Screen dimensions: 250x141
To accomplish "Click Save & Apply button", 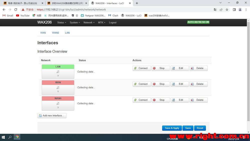I will point(172,128).
